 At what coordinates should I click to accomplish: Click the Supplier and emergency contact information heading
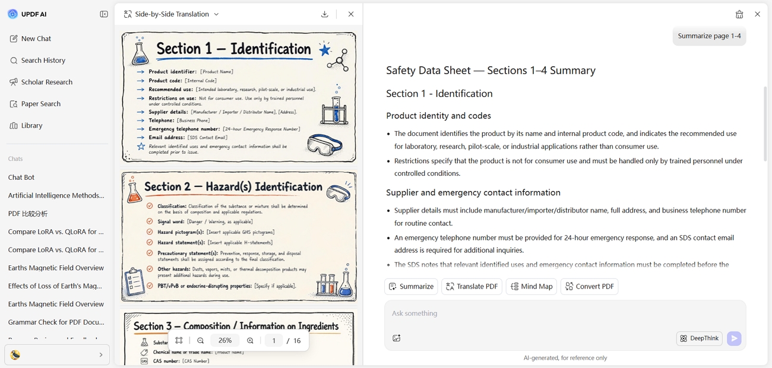[473, 192]
